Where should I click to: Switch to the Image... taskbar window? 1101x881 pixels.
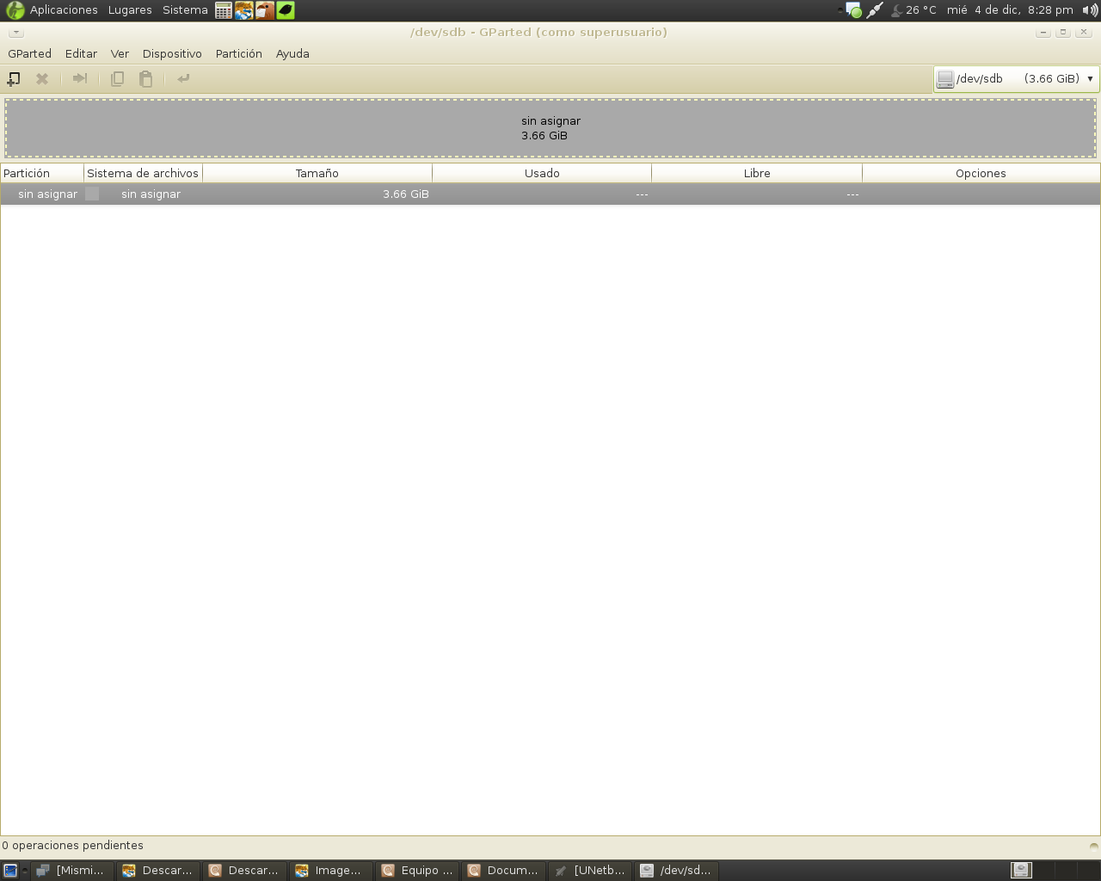[x=331, y=871]
